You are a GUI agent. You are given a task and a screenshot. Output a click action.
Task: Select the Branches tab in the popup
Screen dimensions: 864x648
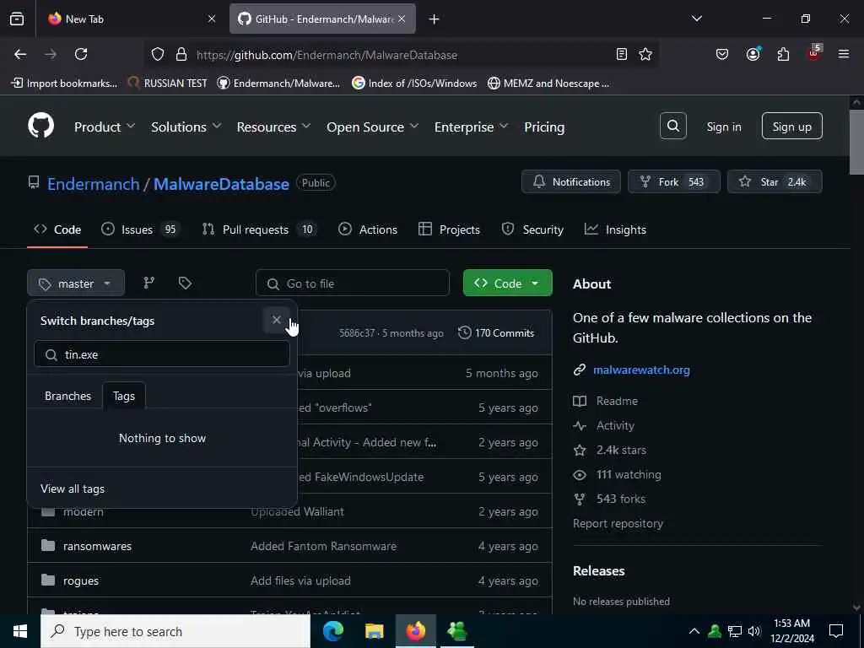67,396
